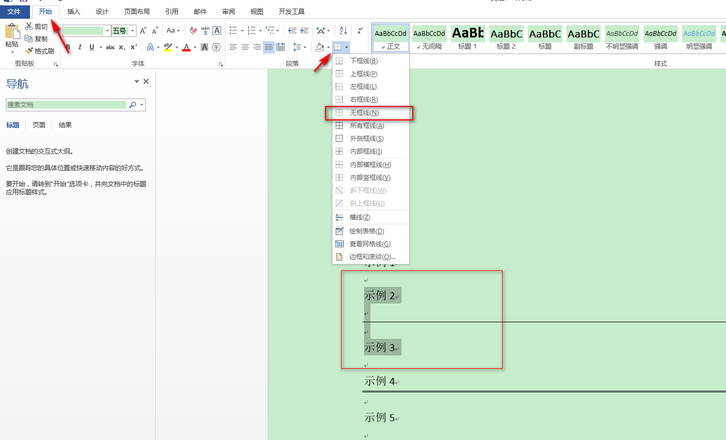Toggle Strikethrough (abc) formatting
Viewport: 726px width, 440px height.
pyautogui.click(x=110, y=47)
